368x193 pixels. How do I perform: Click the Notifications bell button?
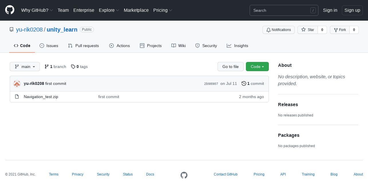279,30
